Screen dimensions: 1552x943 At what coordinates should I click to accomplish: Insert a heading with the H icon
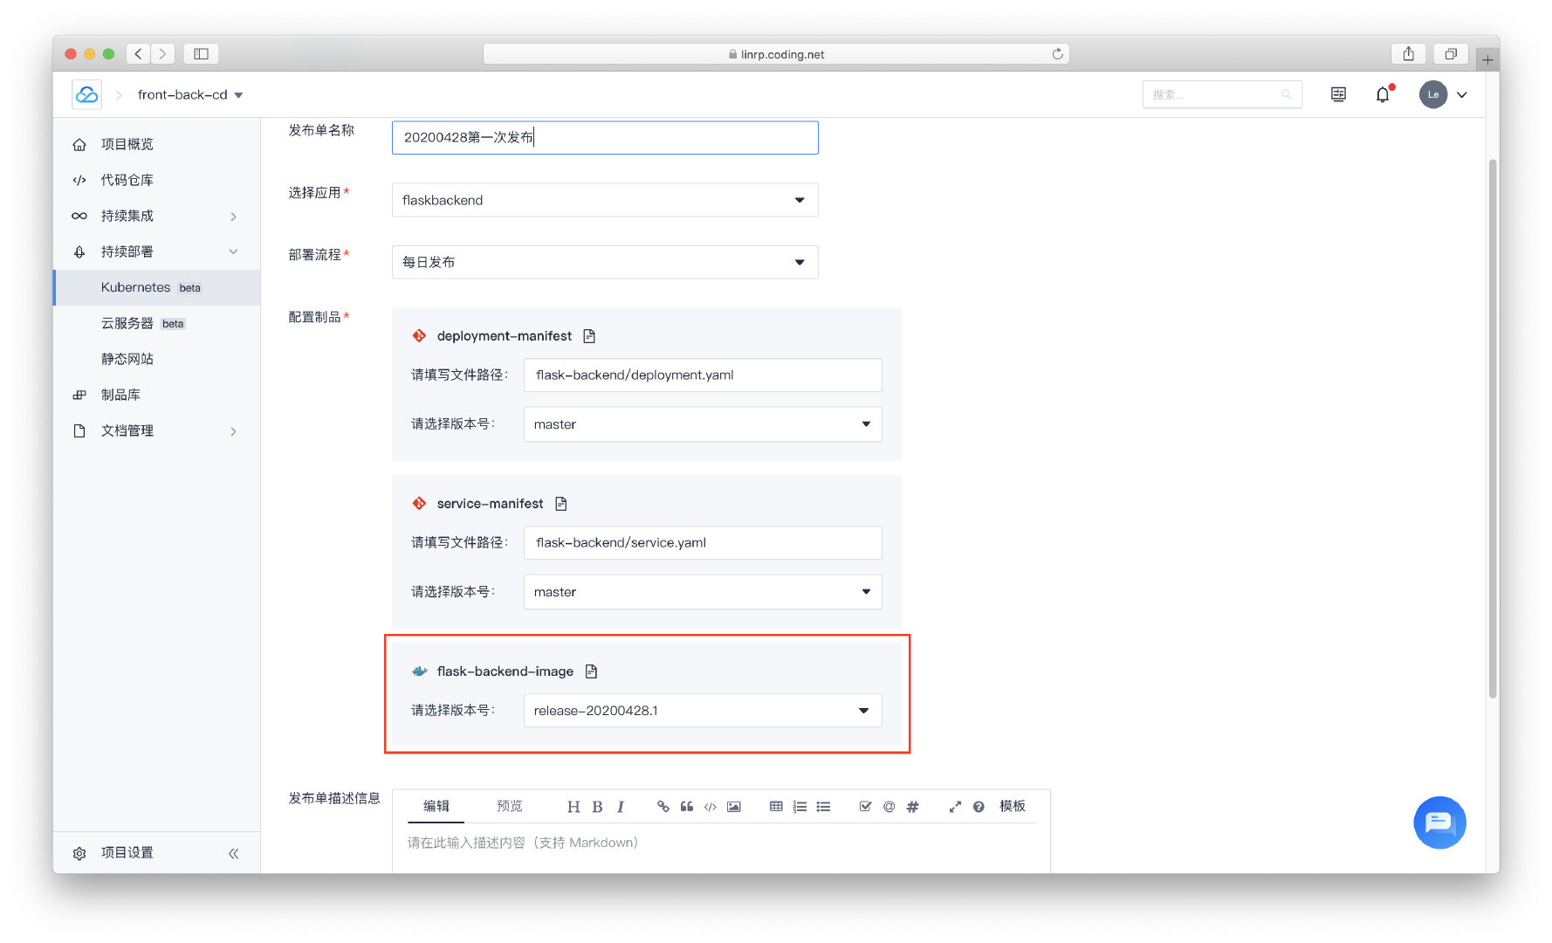(x=573, y=807)
